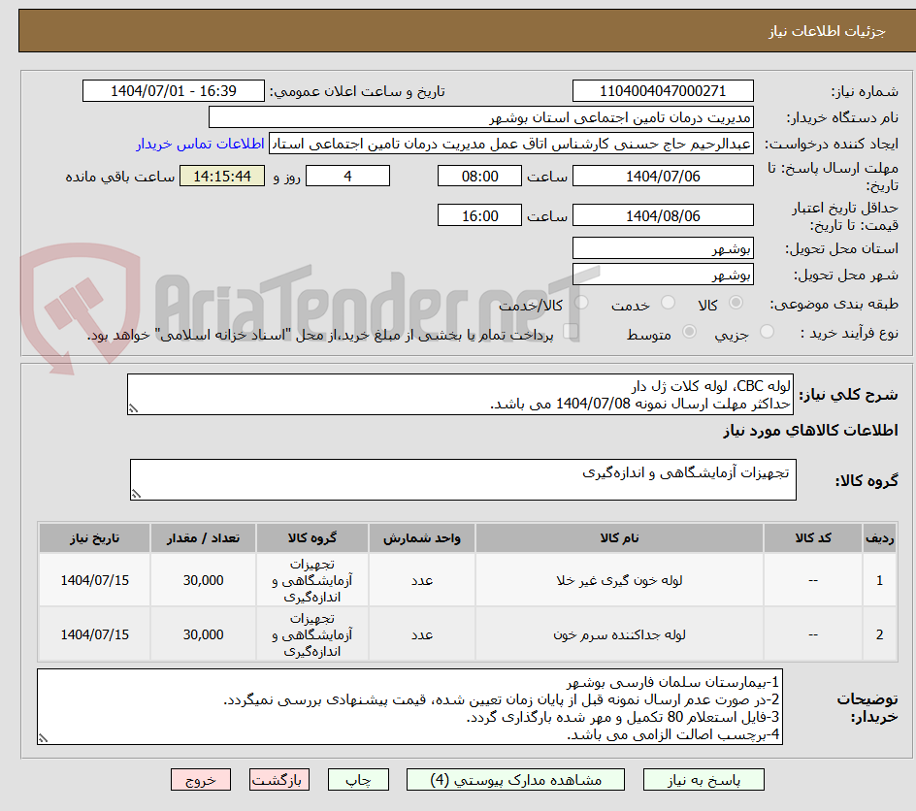This screenshot has width=916, height=811.
Task: Click the request creator name field
Action: [x=511, y=144]
